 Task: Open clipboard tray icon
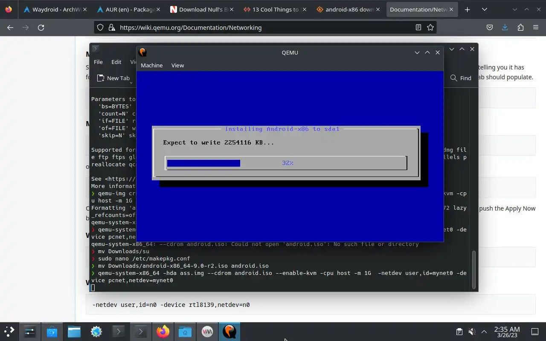459,332
